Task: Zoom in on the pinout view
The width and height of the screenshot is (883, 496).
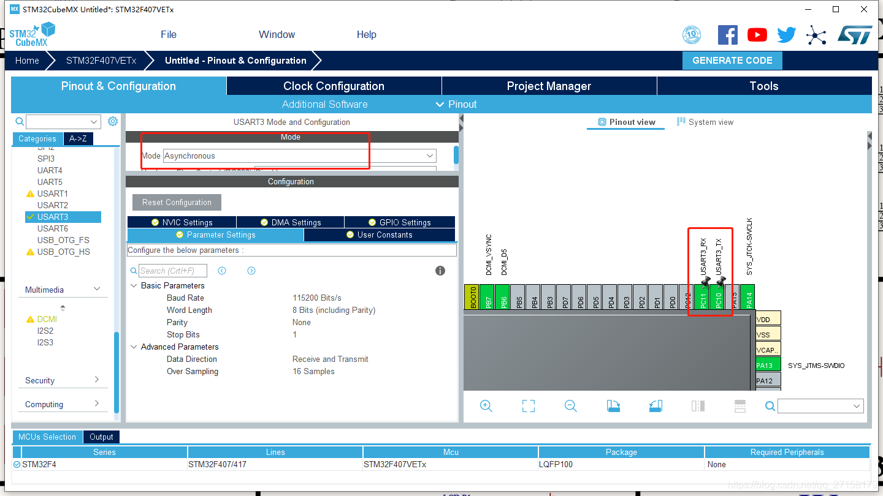Action: click(486, 405)
